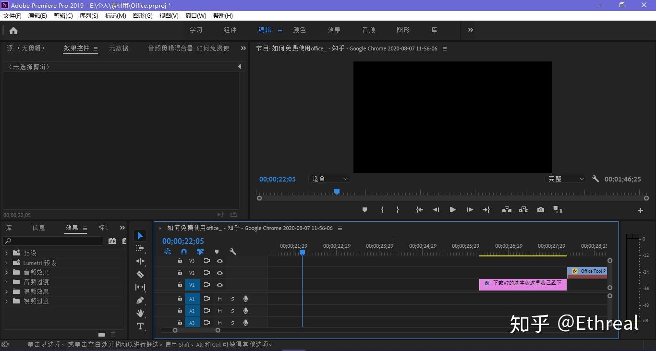Open Program monitor wrench settings

click(595, 179)
